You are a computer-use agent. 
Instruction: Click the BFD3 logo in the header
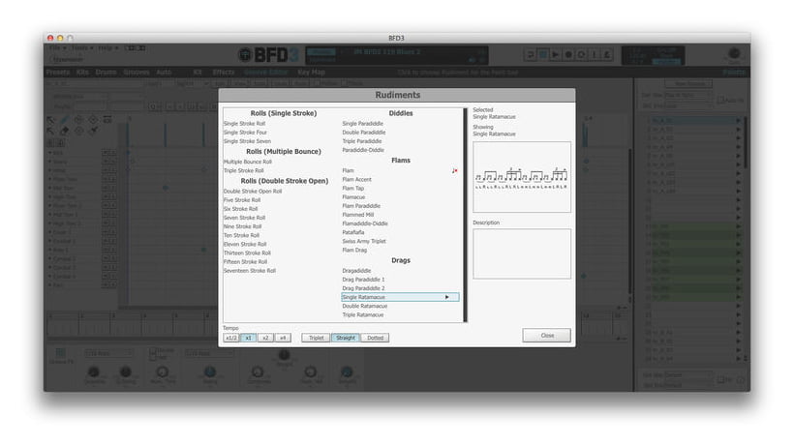268,54
